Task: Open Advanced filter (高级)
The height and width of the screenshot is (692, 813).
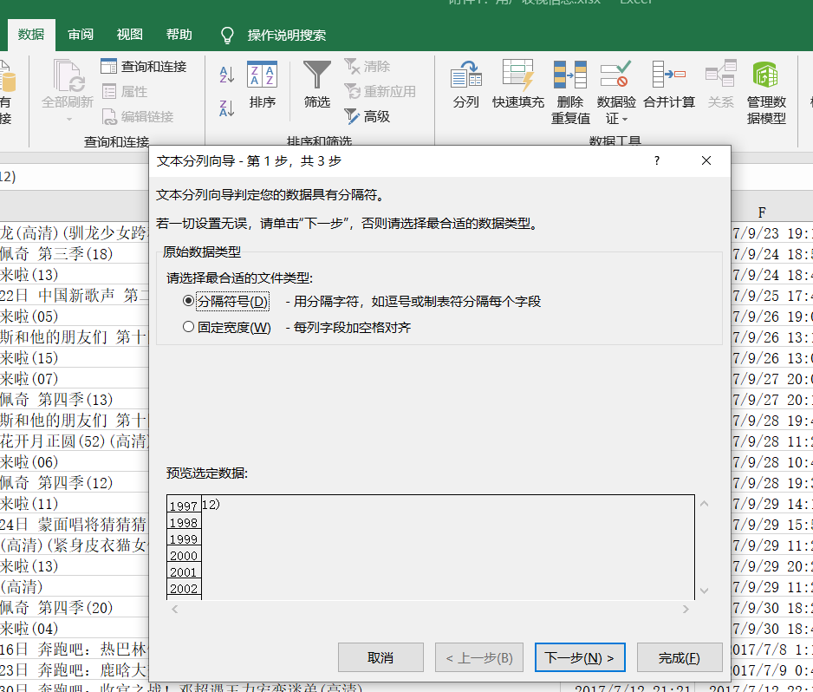Action: [x=367, y=116]
